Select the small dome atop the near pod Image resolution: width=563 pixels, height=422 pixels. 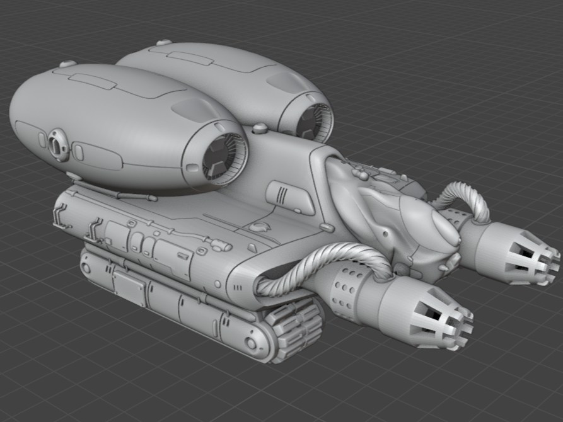67,64
